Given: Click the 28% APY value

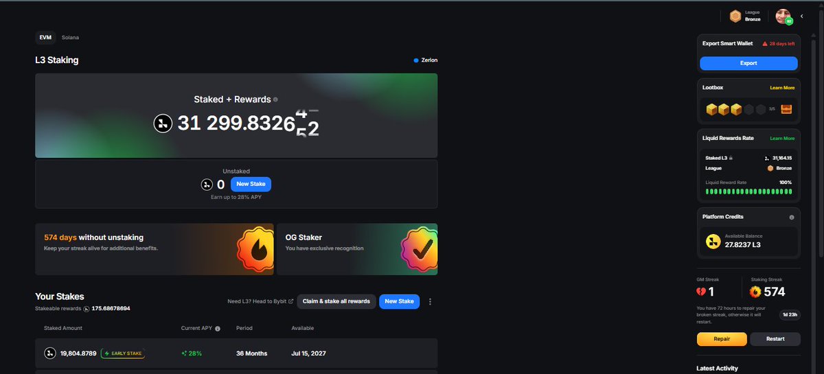Looking at the screenshot, I should point(192,353).
